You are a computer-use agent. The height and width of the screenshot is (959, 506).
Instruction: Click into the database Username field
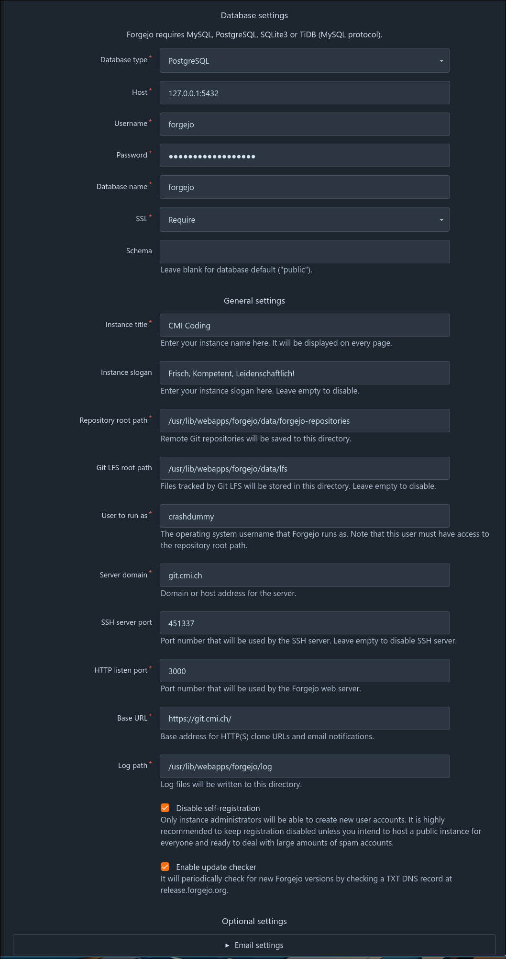point(305,124)
